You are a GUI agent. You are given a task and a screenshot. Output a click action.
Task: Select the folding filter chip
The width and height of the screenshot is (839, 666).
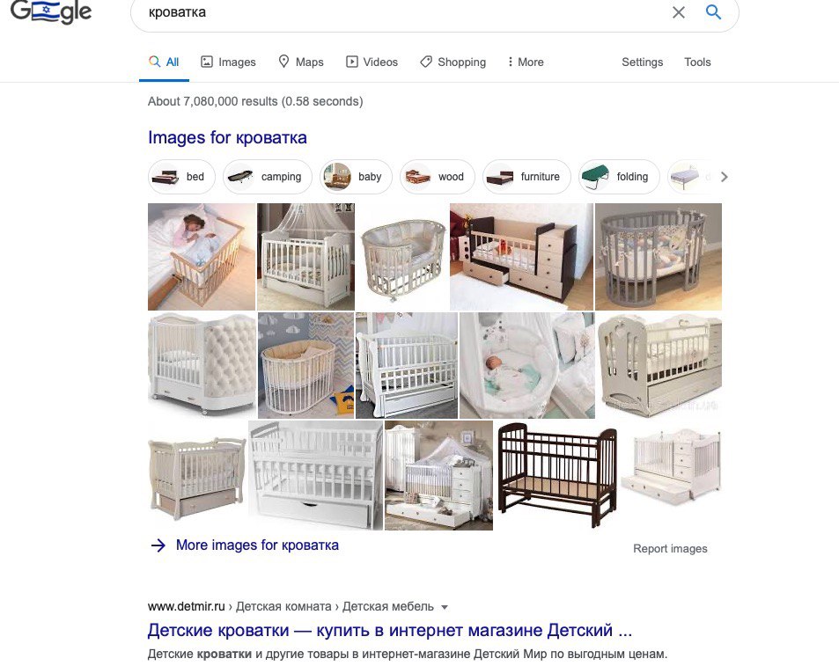[619, 176]
